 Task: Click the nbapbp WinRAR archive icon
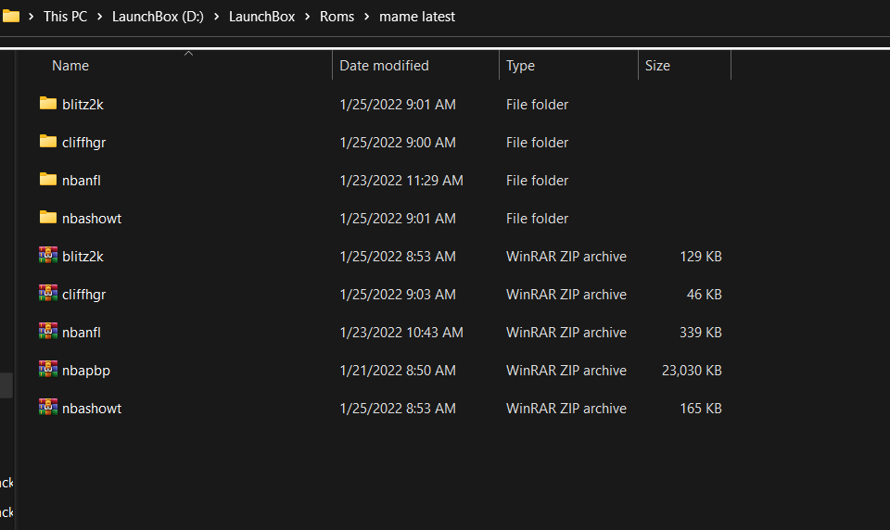47,370
